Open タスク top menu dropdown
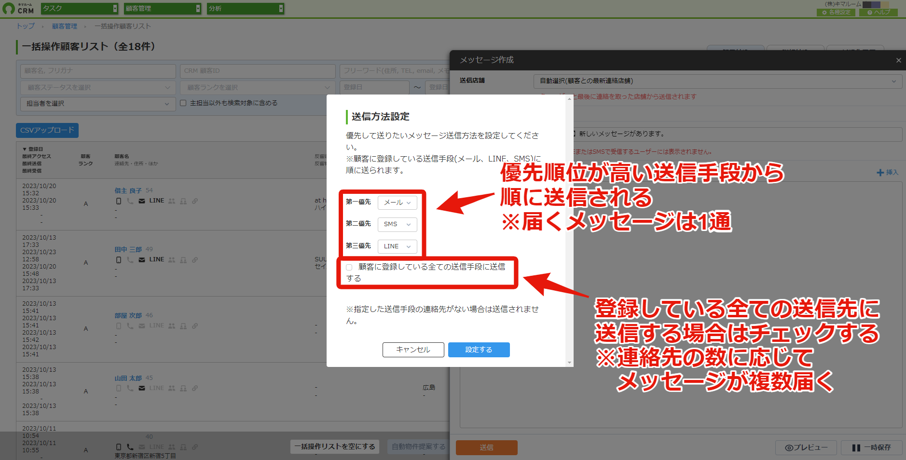This screenshot has height=460, width=906. coord(80,8)
